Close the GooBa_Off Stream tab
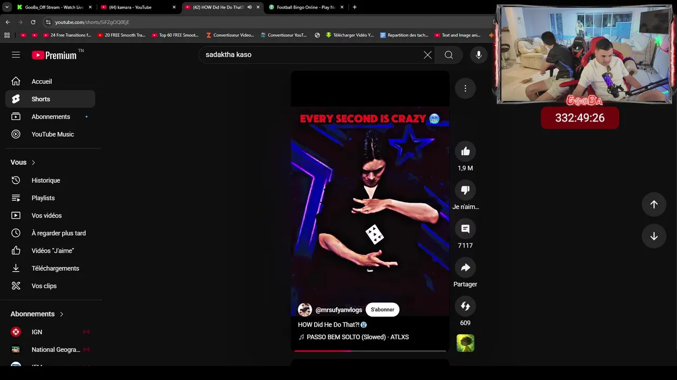The height and width of the screenshot is (380, 677). pos(90,7)
